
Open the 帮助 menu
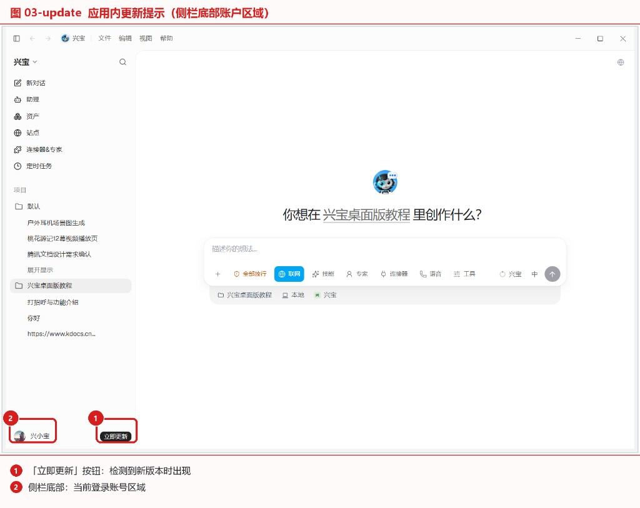tap(166, 38)
